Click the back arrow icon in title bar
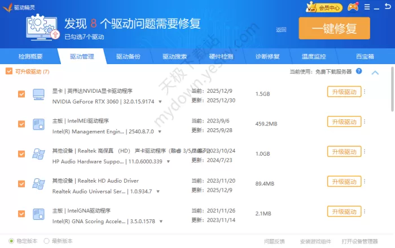Screen dimensions: 395x248 [388, 6]
